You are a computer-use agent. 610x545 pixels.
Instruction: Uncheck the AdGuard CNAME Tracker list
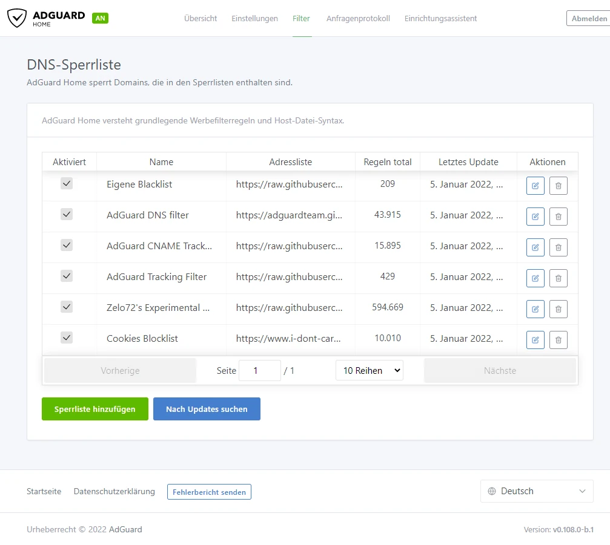tap(67, 245)
